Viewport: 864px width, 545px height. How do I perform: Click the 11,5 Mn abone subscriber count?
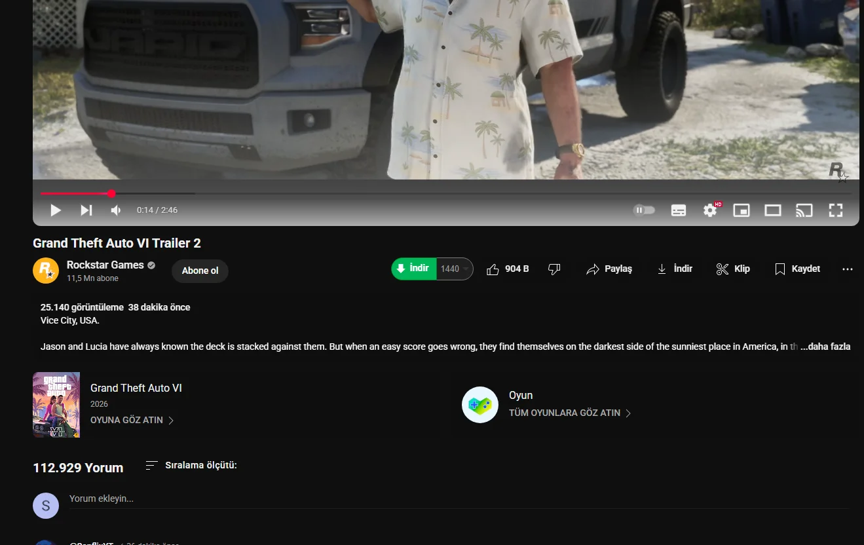click(92, 278)
